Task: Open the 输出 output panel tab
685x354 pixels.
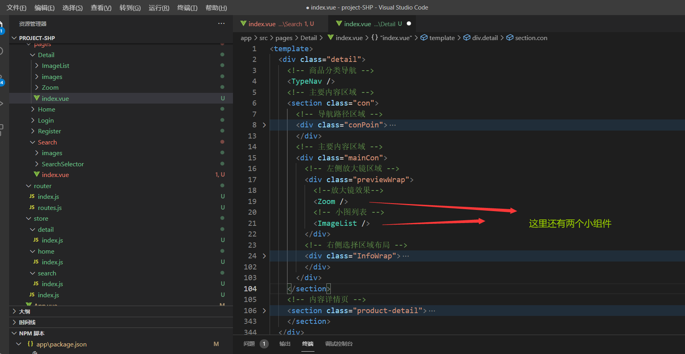Action: point(285,344)
